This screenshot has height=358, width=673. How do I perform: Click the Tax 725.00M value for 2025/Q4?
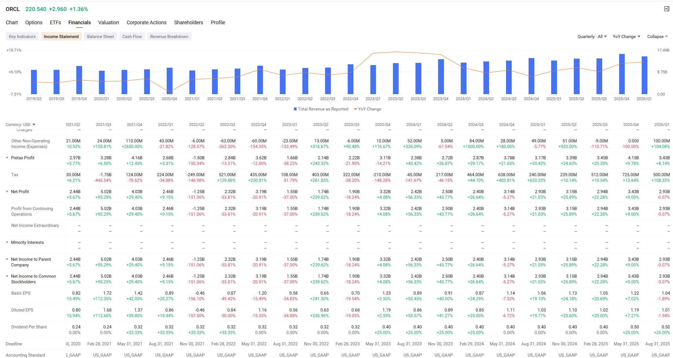630,175
